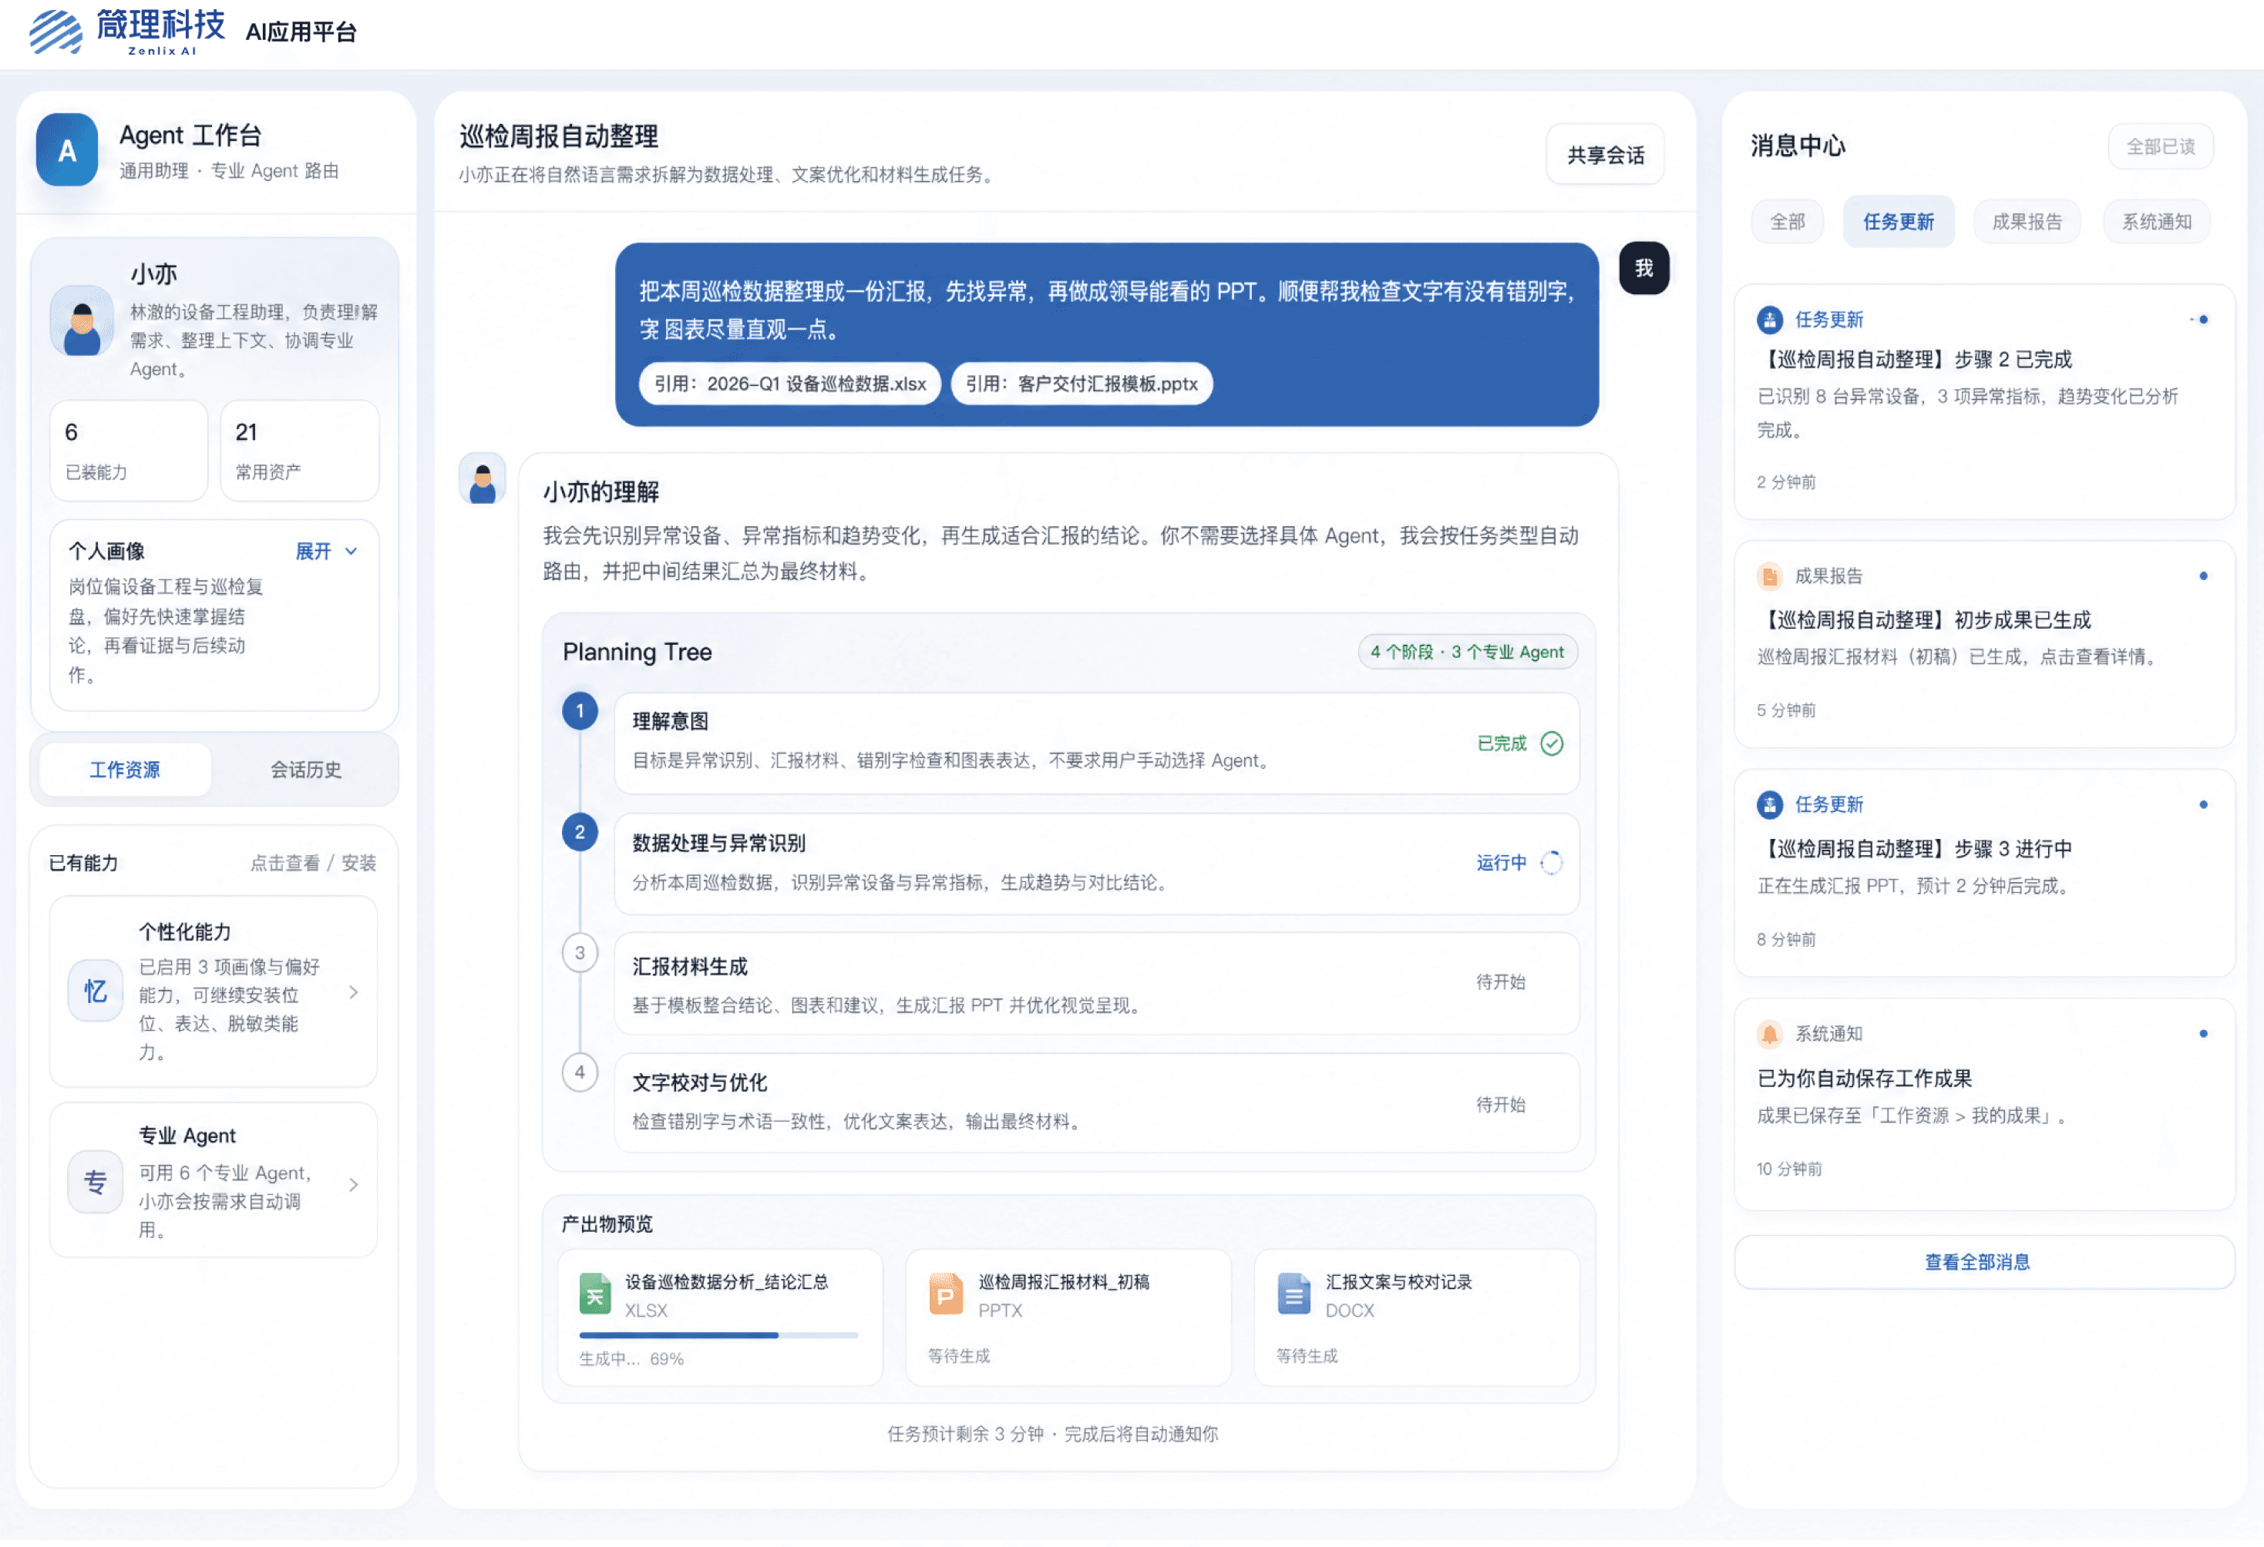Viewport: 2264px width, 1547px height.
Task: Open 专业 Agent via its right chevron
Action: pyautogui.click(x=354, y=1186)
